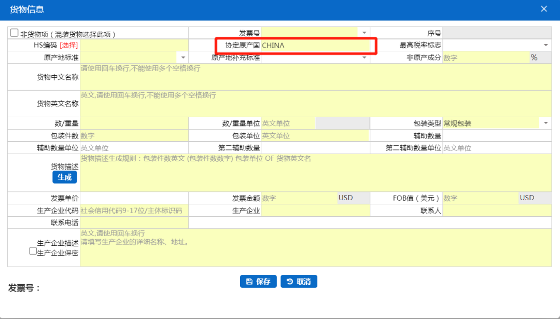Enable the 生产企业保密 checkbox

click(x=33, y=252)
